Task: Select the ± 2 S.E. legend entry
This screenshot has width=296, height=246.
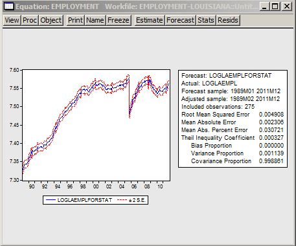Action: tap(131, 200)
